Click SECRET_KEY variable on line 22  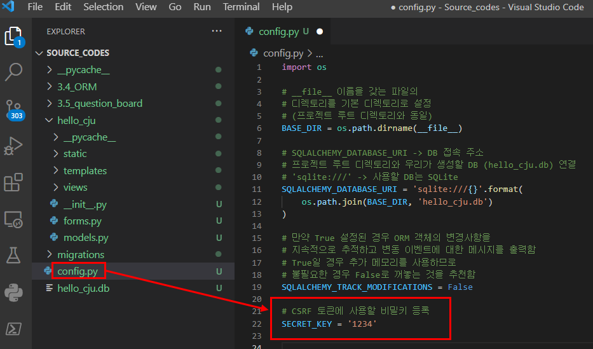coord(306,324)
